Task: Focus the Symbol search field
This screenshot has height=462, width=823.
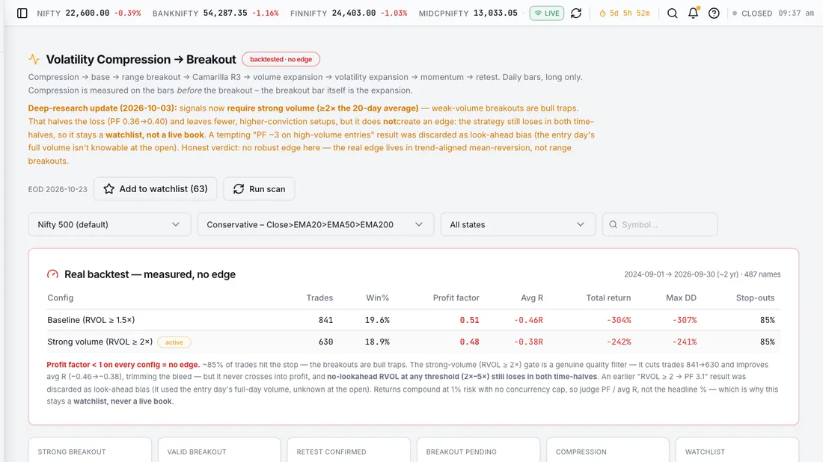Action: tap(660, 224)
